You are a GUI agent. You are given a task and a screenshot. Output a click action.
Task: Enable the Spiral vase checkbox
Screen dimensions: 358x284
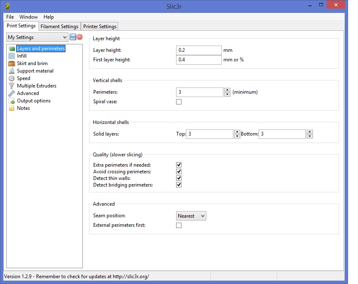click(x=179, y=102)
